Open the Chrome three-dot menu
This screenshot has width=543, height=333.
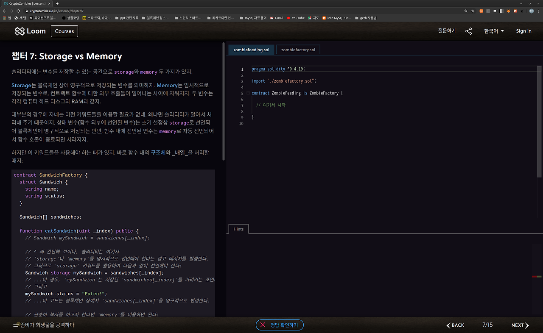[x=538, y=11]
